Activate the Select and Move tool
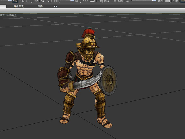 coord(43,1)
